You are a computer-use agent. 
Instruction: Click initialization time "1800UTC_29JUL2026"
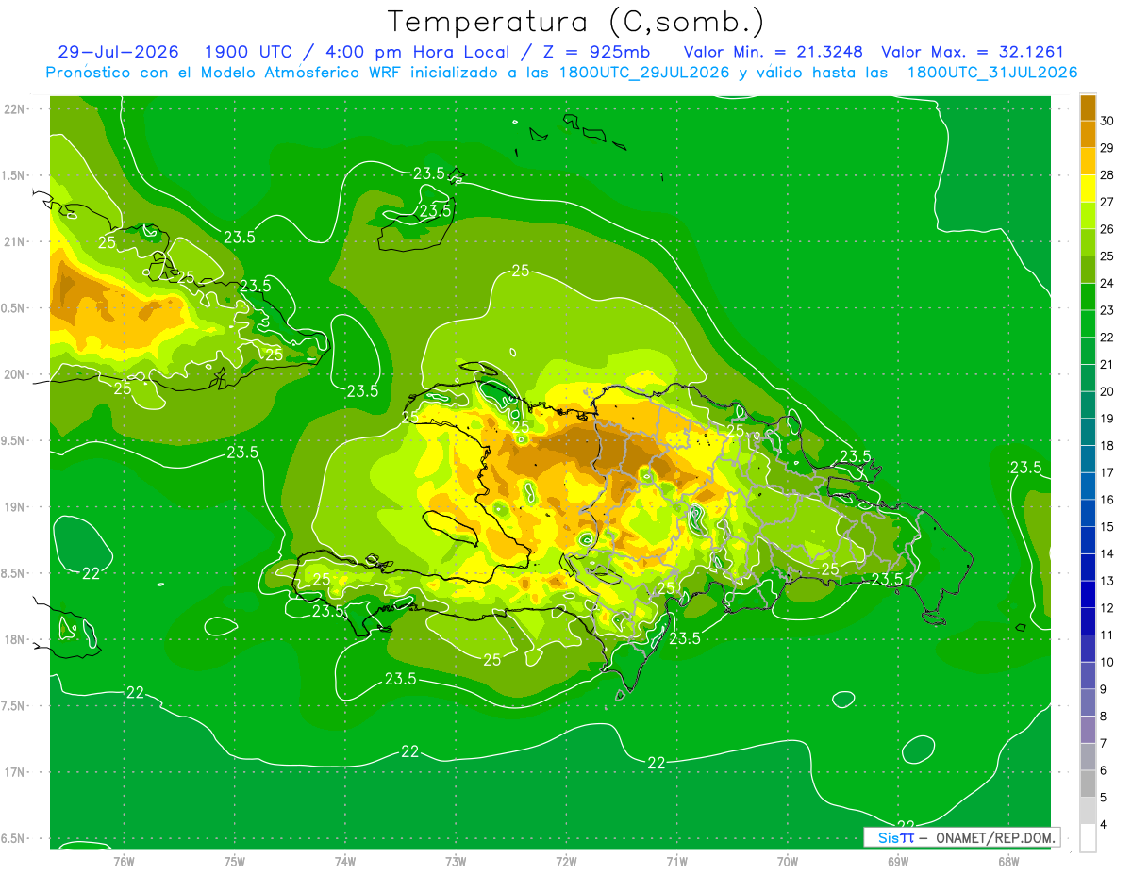tap(641, 73)
